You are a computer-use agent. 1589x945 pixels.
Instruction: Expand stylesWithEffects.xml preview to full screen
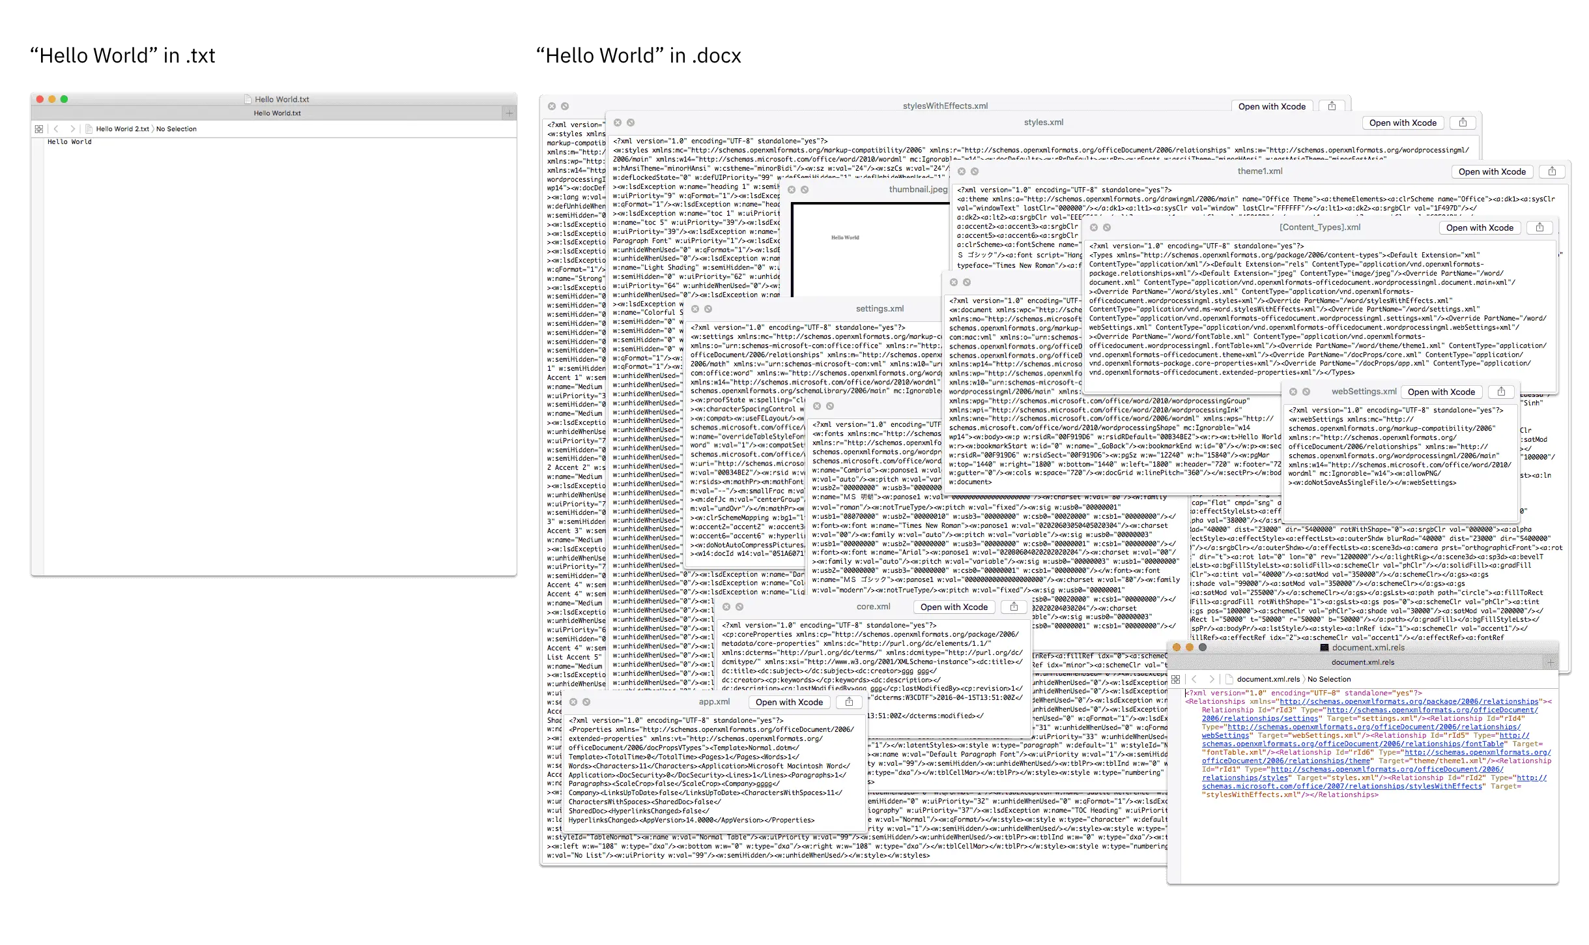pyautogui.click(x=565, y=106)
